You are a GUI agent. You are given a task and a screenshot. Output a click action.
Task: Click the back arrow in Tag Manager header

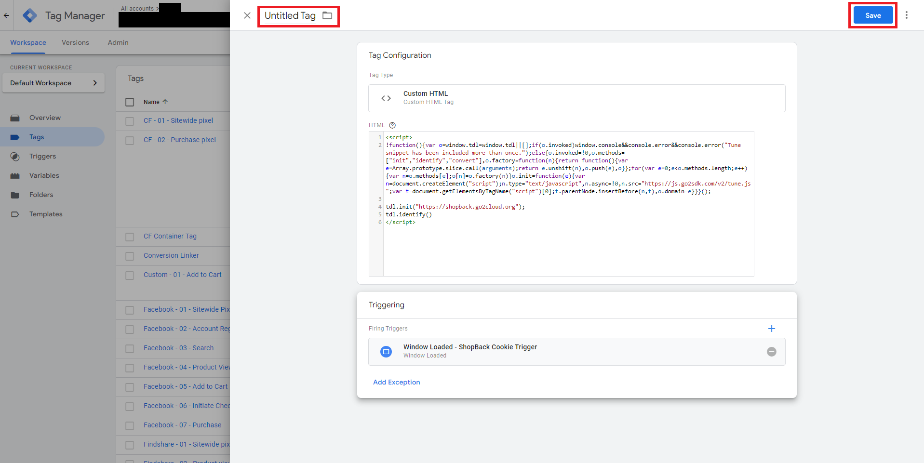6,15
